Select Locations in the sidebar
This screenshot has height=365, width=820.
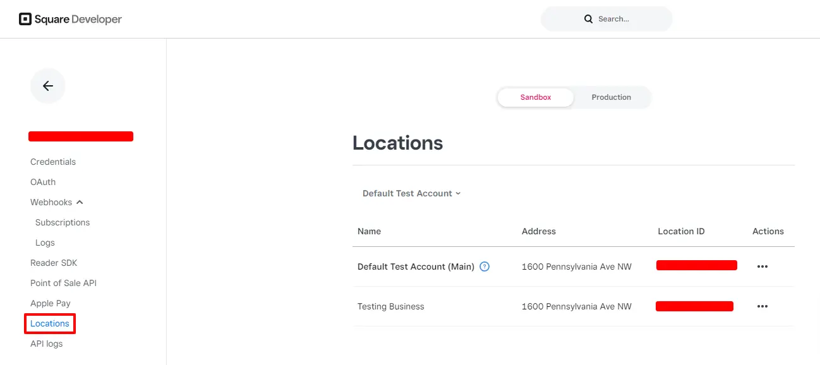click(50, 323)
